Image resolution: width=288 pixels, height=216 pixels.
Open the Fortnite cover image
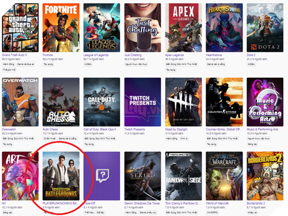click(61, 27)
